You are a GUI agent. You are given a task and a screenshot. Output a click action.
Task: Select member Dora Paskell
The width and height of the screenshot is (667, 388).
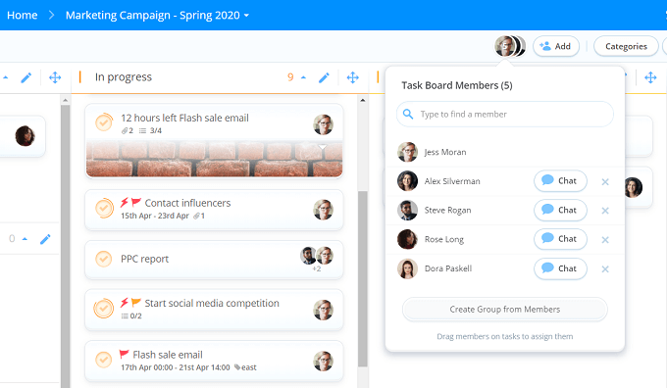click(x=448, y=268)
